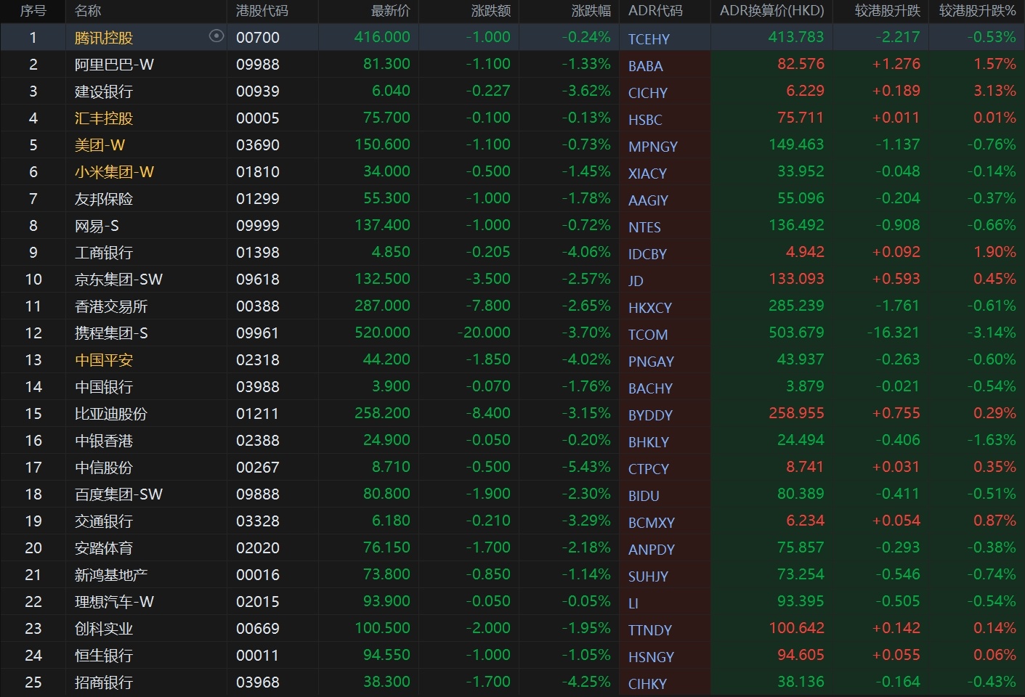Click the circle icon beside 腾讯控股
Screen dimensions: 1025x697
point(216,36)
